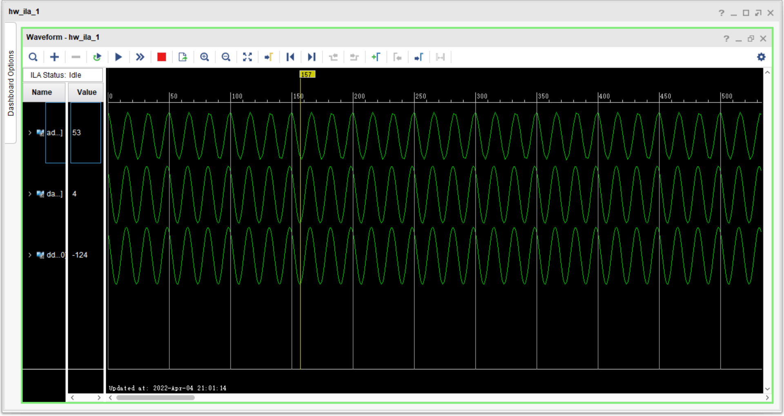This screenshot has height=416, width=784.
Task: Export the captured ILA data
Action: (x=183, y=57)
